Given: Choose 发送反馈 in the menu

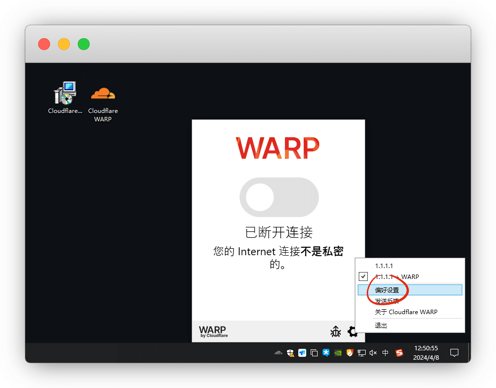Looking at the screenshot, I should click(387, 301).
